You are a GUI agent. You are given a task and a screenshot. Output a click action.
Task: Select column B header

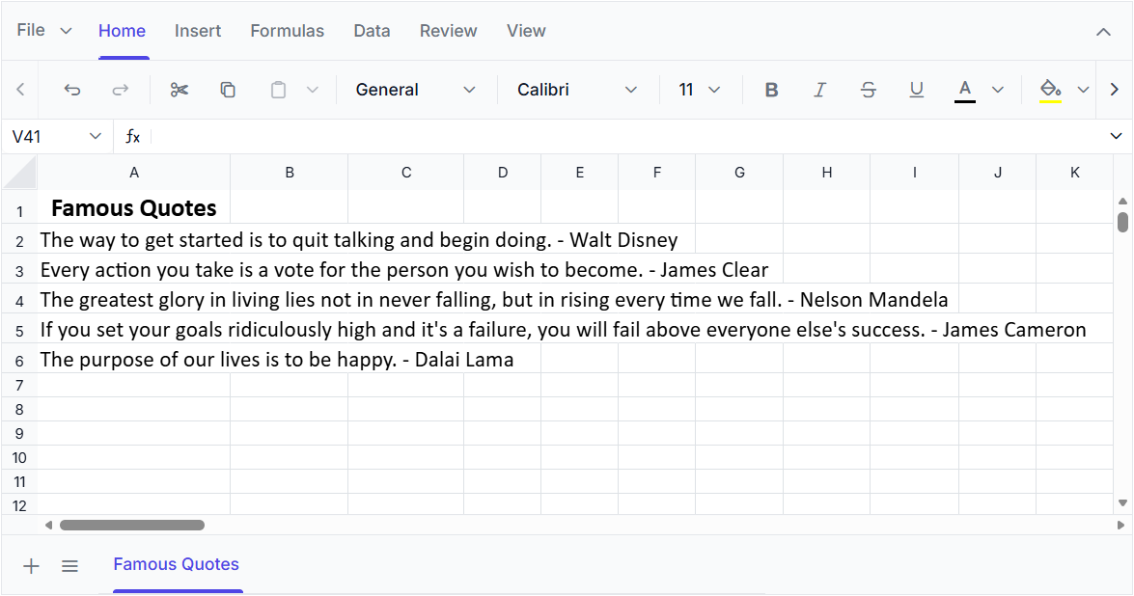pos(290,173)
